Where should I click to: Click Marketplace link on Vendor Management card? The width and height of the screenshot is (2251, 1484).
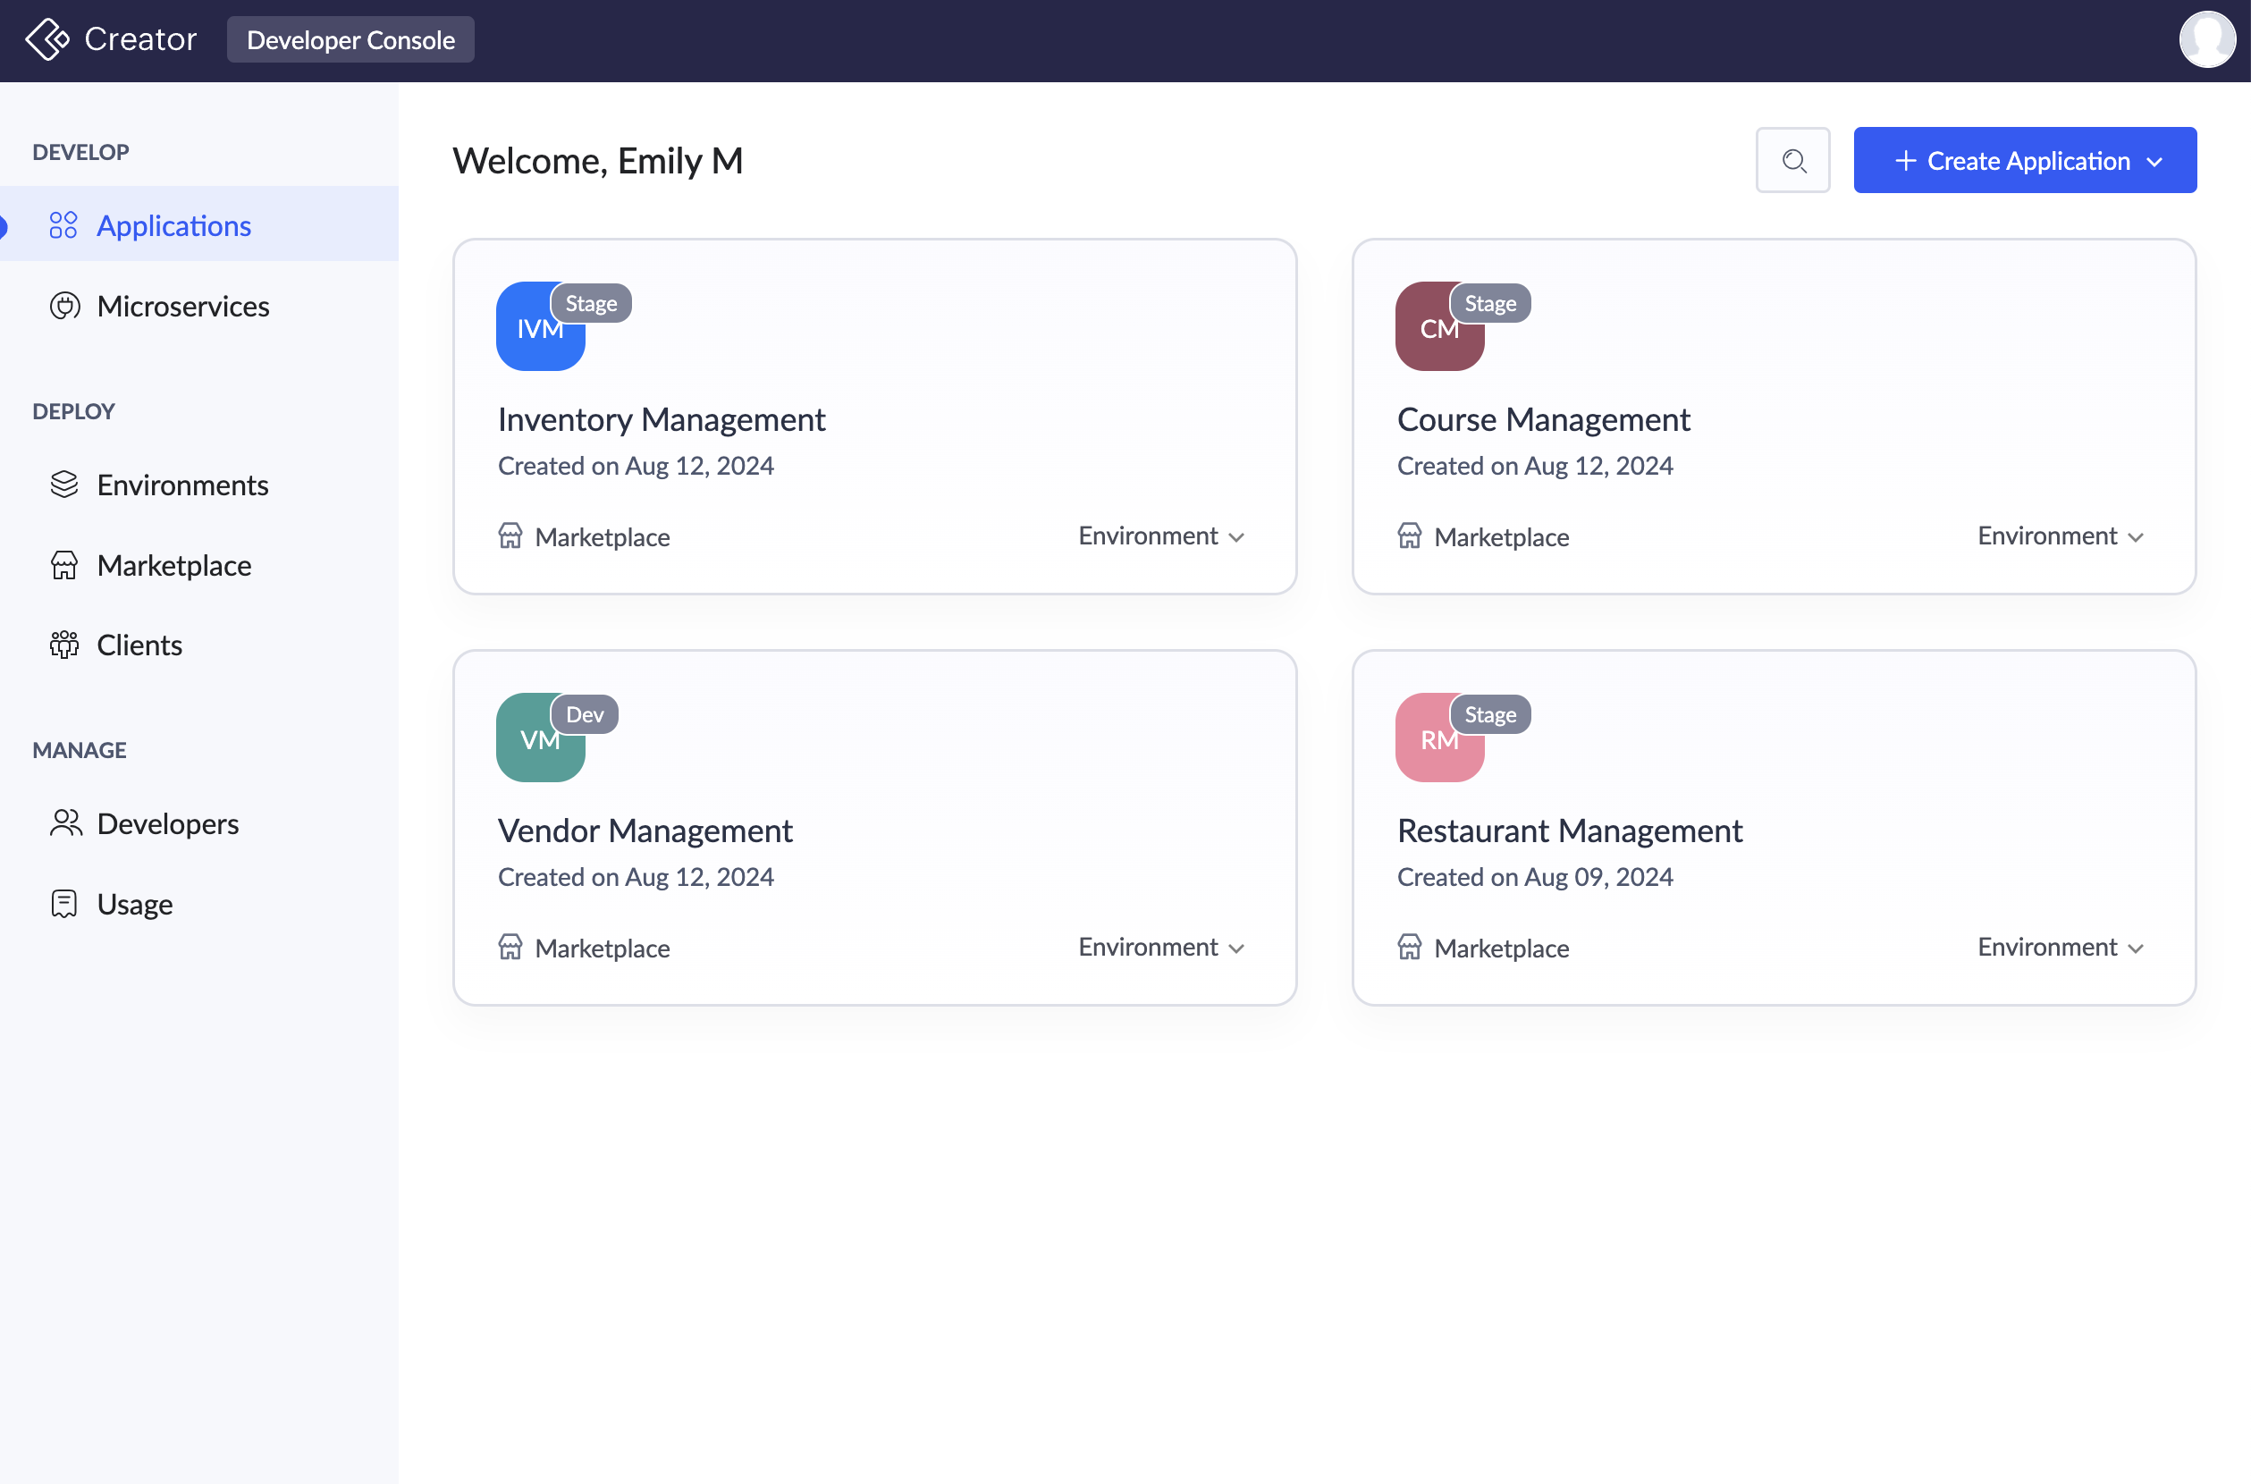coord(602,949)
